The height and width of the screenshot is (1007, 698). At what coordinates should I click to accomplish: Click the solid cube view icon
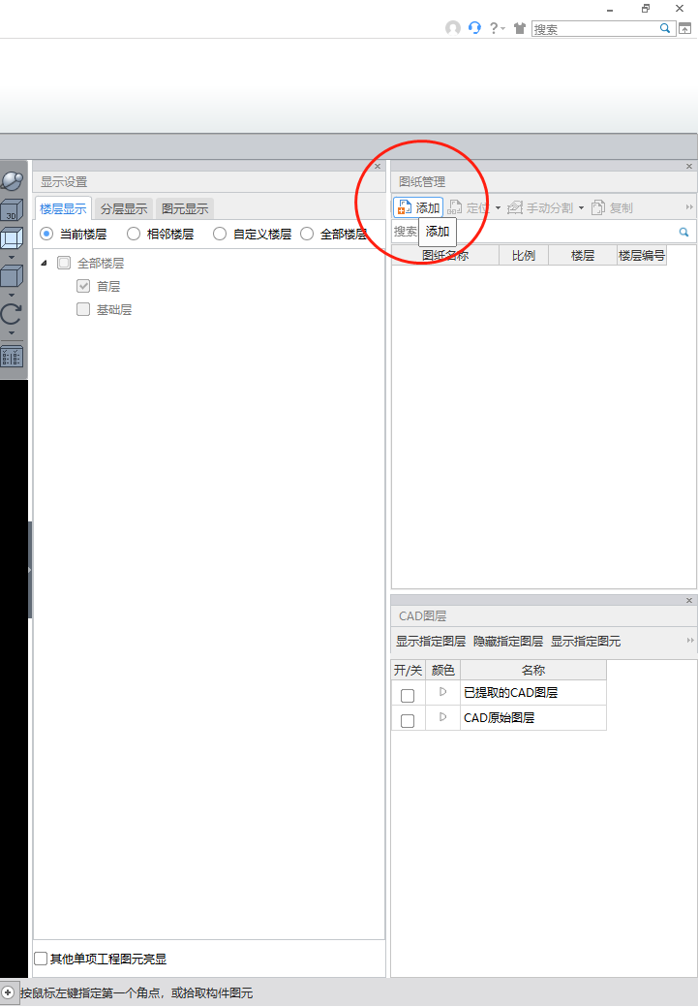[12, 277]
